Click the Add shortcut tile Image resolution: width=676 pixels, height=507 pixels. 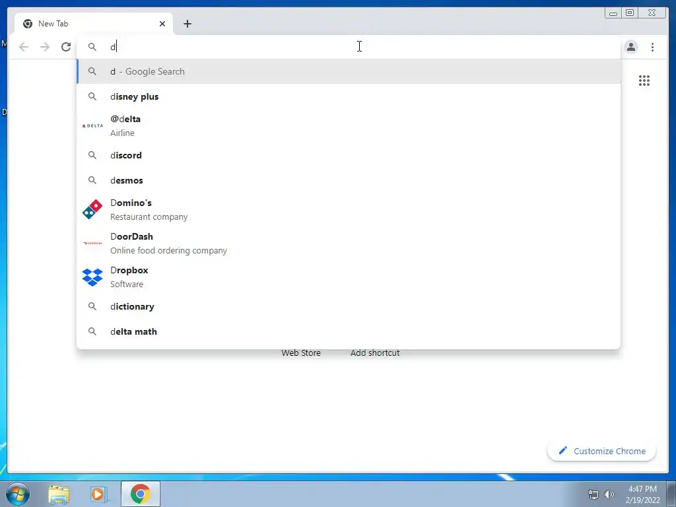click(375, 353)
